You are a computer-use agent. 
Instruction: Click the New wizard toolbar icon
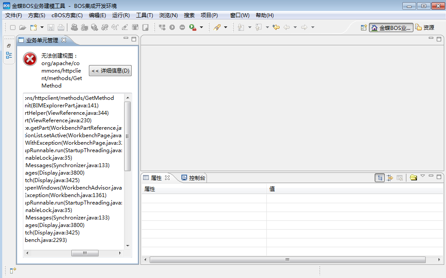point(34,27)
